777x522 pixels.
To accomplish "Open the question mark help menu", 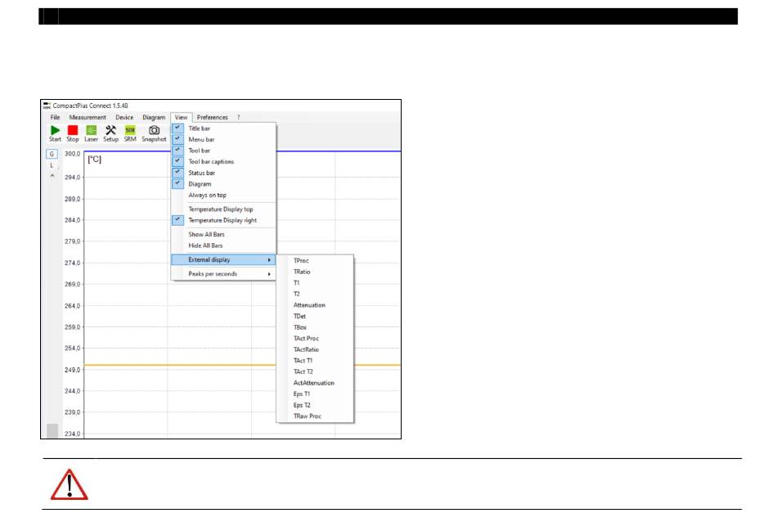I will [x=238, y=118].
